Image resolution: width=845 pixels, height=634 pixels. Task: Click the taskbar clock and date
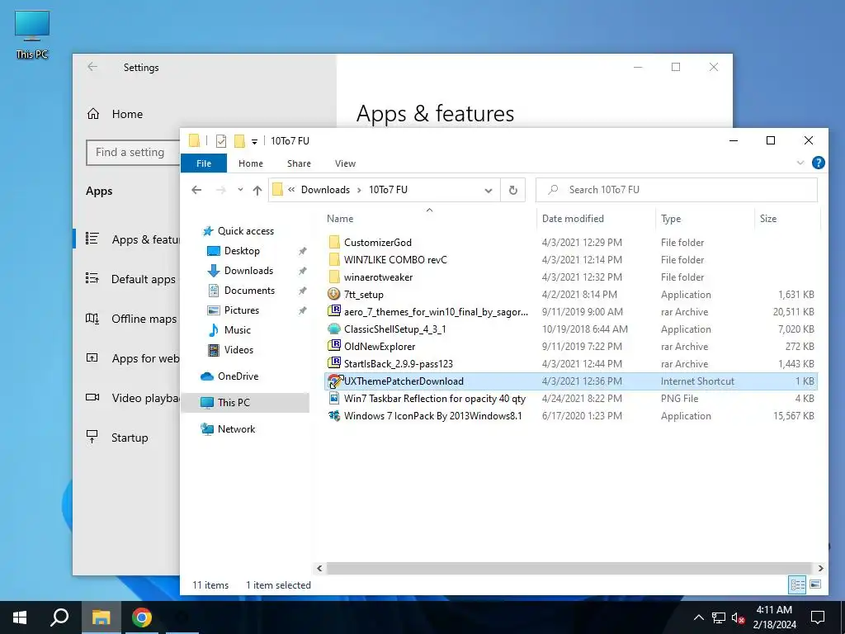click(774, 617)
